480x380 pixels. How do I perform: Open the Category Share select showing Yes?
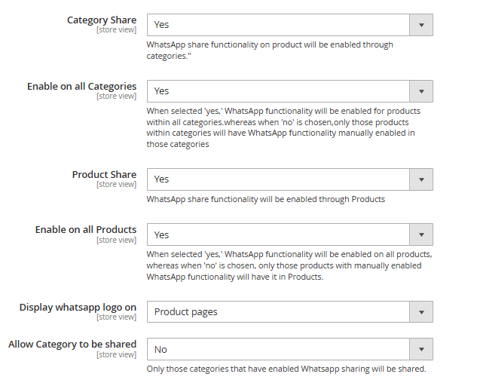[278, 25]
